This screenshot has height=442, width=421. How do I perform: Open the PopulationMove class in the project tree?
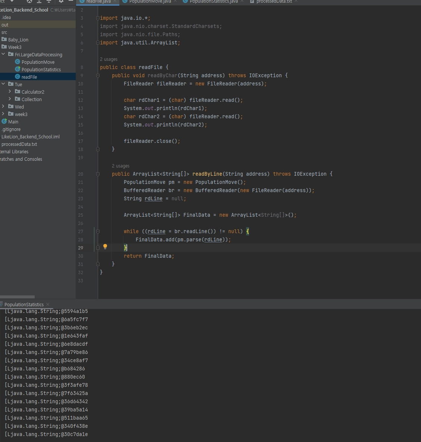[38, 62]
